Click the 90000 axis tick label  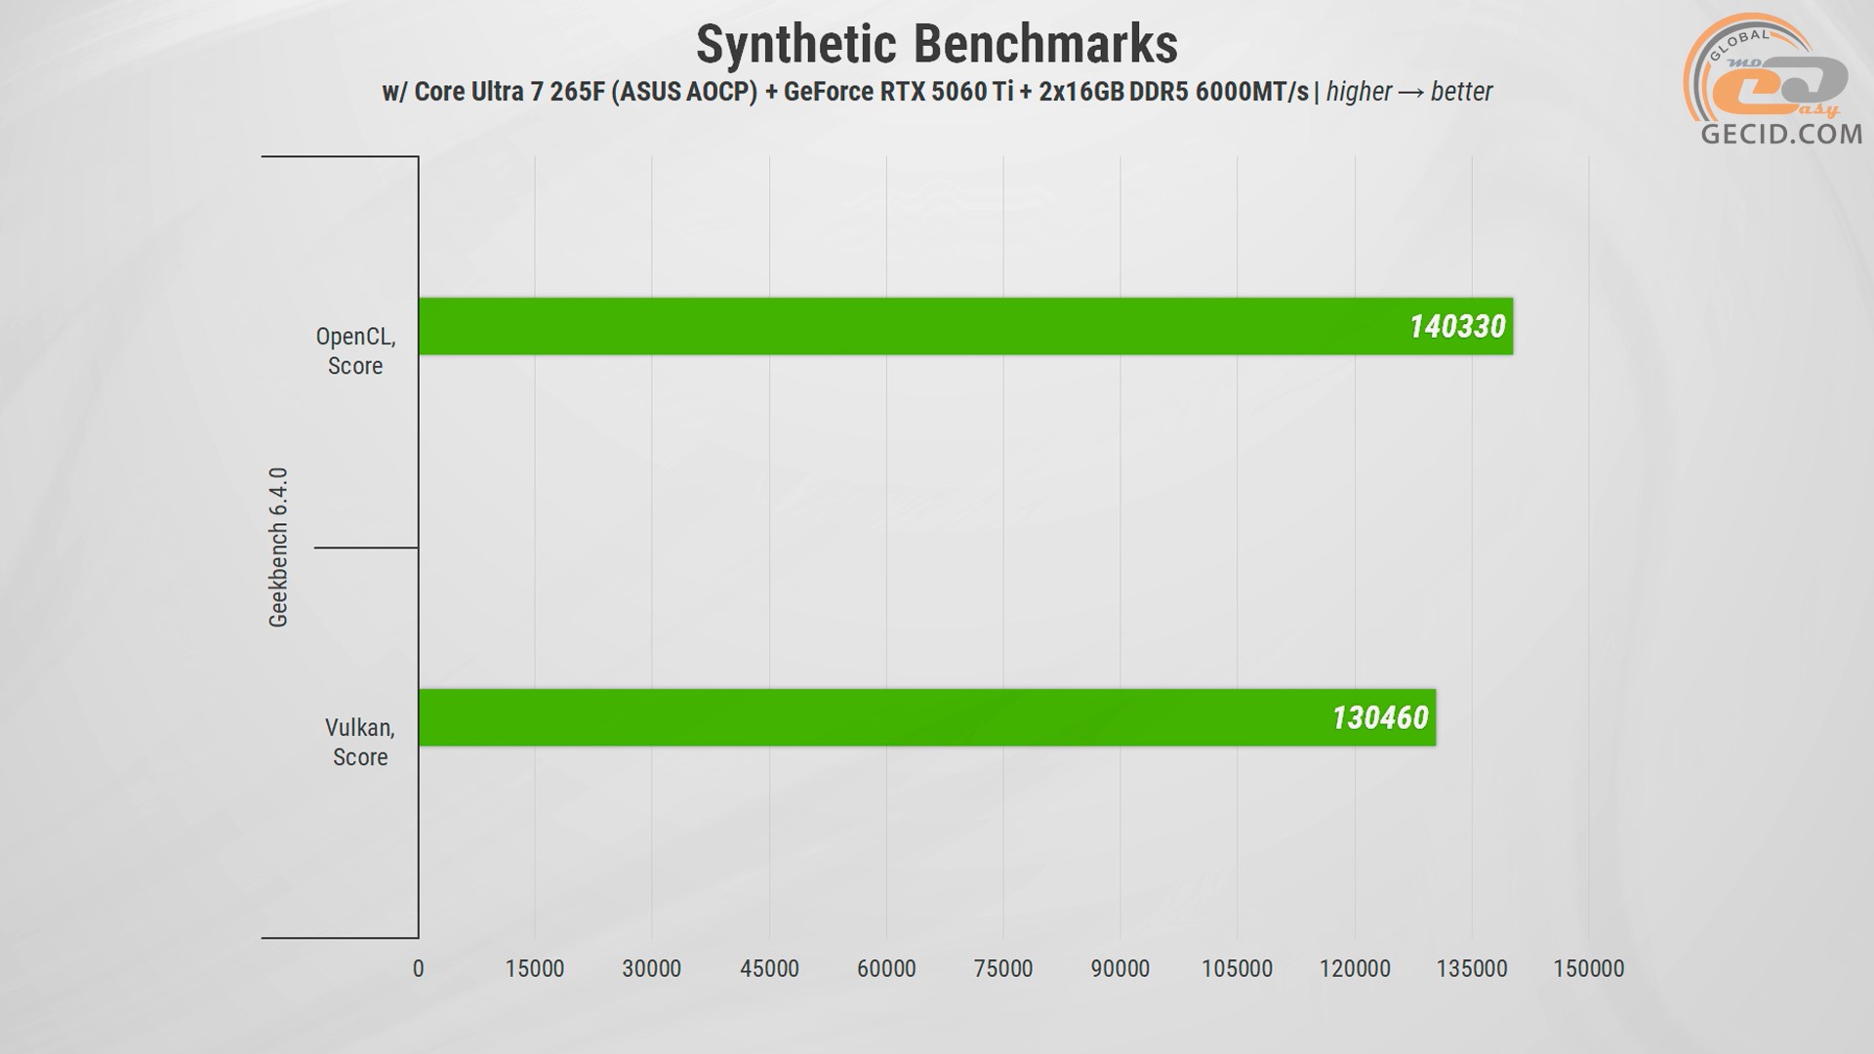pyautogui.click(x=1120, y=969)
